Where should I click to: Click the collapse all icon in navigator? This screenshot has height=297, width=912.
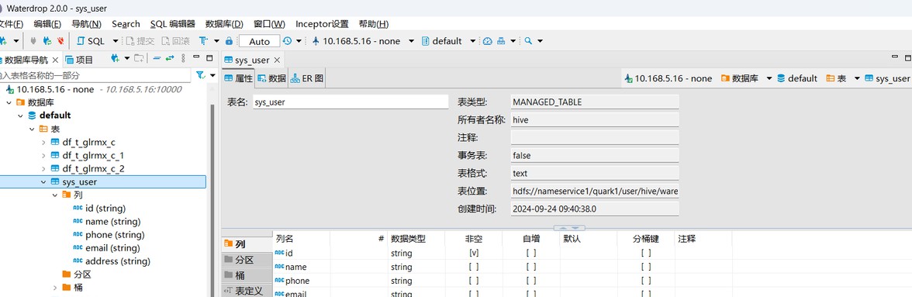tap(157, 58)
